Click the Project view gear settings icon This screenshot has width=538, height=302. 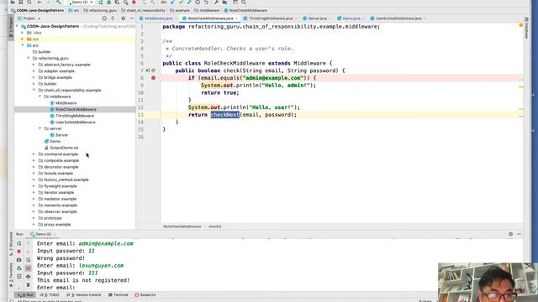point(124,18)
